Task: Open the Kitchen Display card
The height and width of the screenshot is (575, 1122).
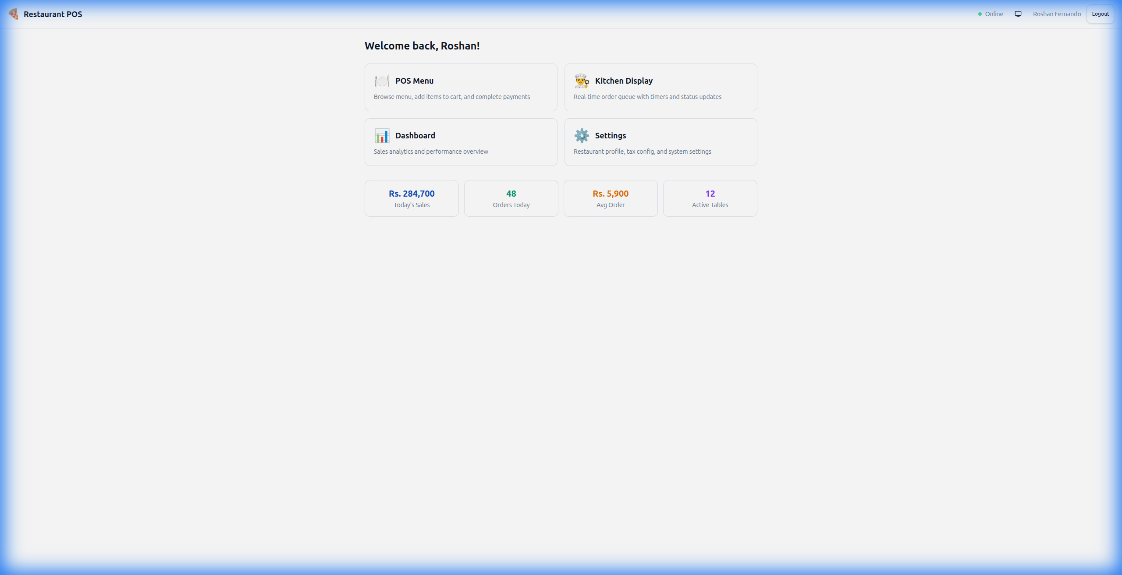Action: 660,87
